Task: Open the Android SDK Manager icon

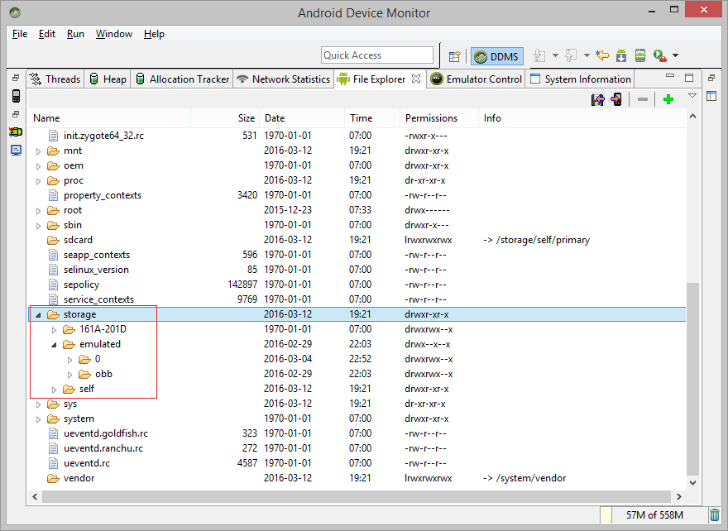Action: coord(621,55)
